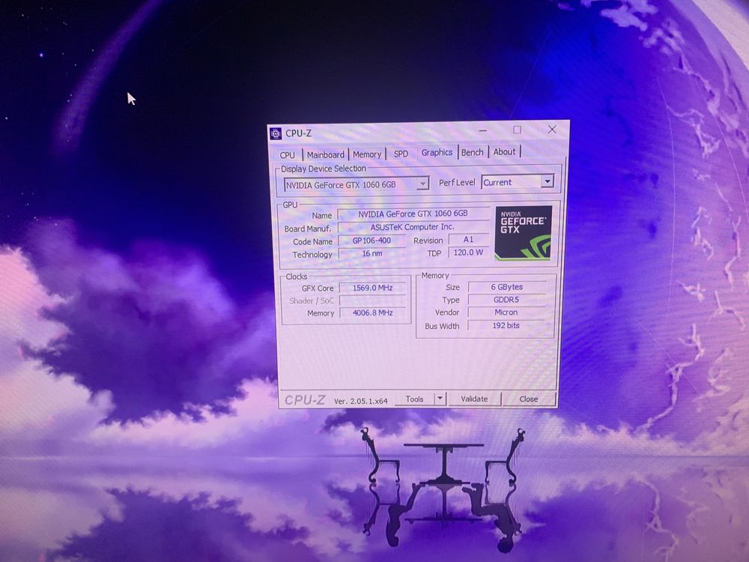Open the Perf Level Current dropdown
This screenshot has width=749, height=562.
pos(518,181)
